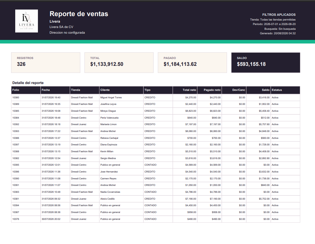Click client 'Marisela Limon'
Image resolution: width=315 pixels, height=244 pixels.
pyautogui.click(x=108, y=124)
